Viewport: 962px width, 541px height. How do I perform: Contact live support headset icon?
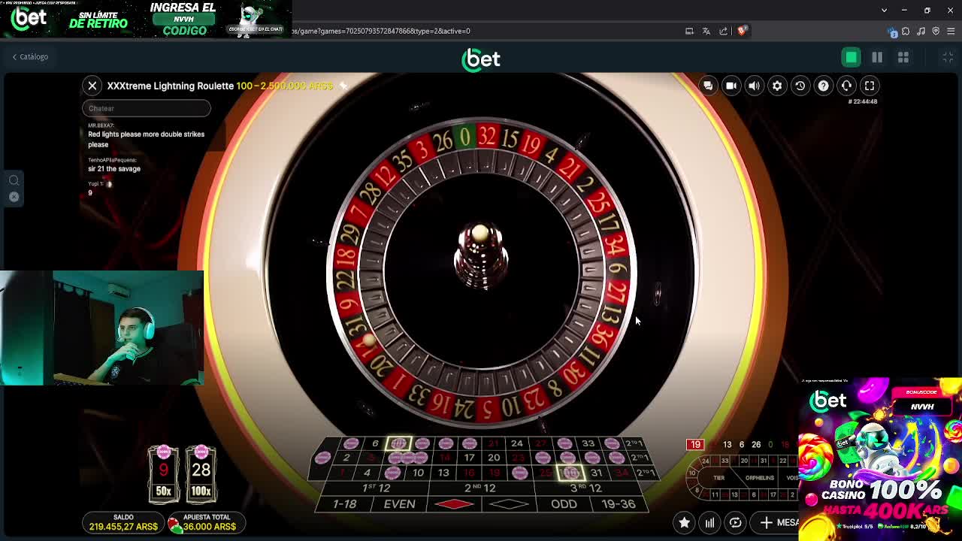[846, 86]
